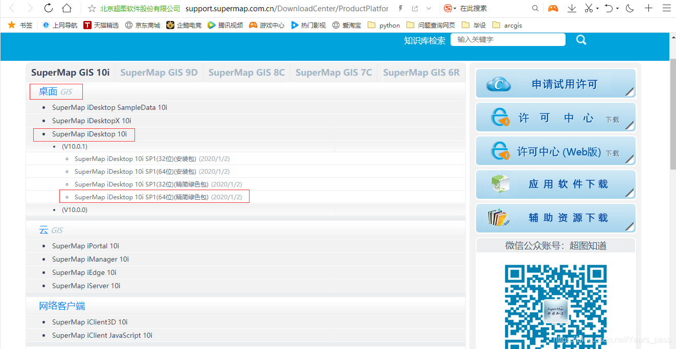Expand SuperMap iServer 10i

(x=86, y=286)
